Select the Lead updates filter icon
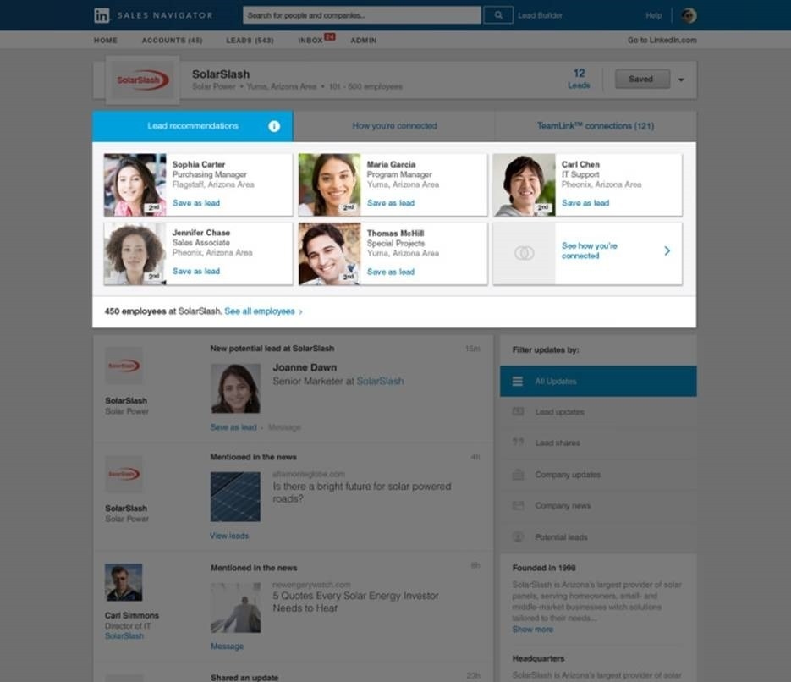Screen dimensions: 791x682 coord(517,412)
